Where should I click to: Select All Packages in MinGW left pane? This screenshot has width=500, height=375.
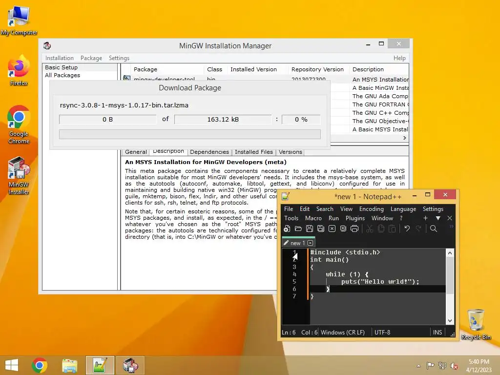[x=62, y=75]
